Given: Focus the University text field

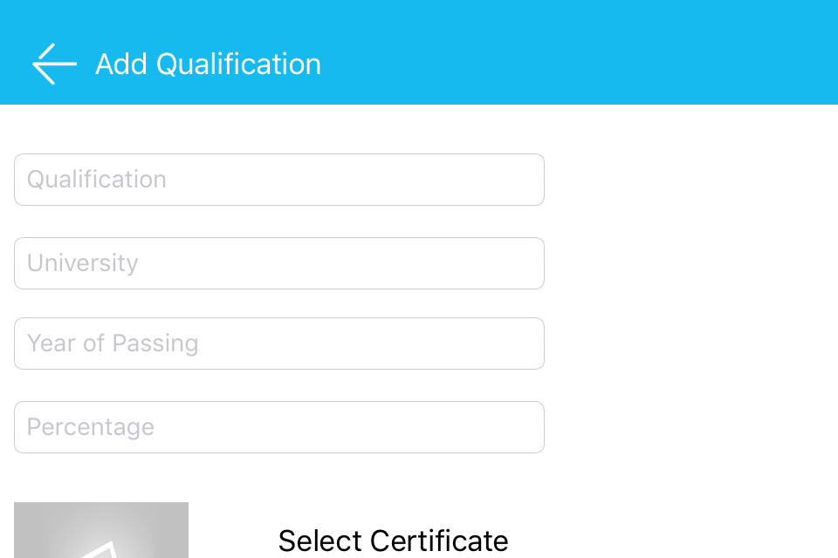Looking at the screenshot, I should 279,263.
